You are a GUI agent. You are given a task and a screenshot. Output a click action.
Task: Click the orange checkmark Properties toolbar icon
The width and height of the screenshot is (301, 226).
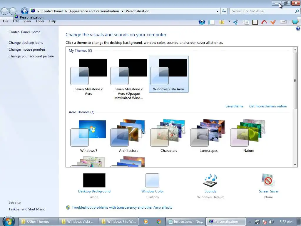(273, 22)
